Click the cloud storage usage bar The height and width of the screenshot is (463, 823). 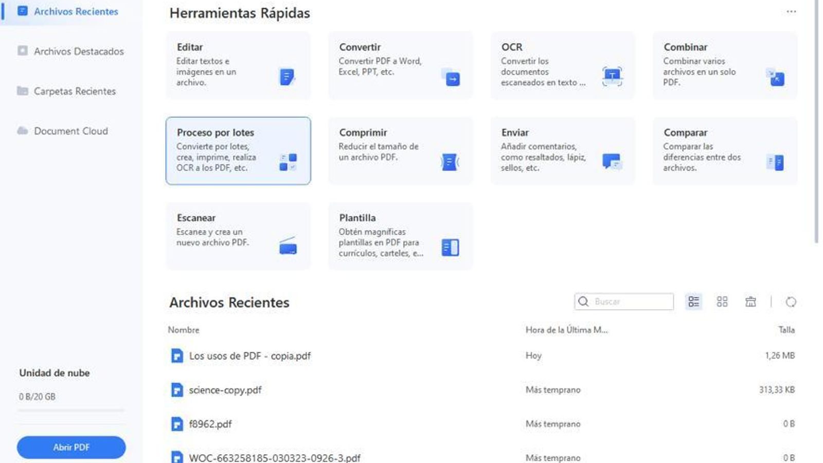(x=71, y=411)
